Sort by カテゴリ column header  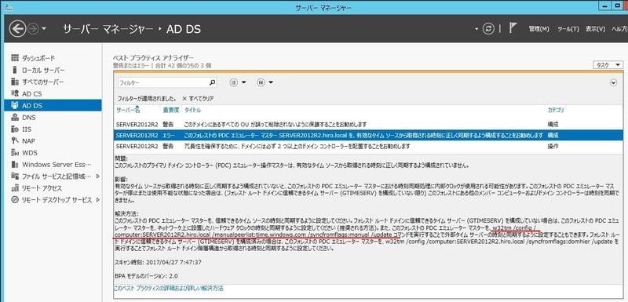click(x=556, y=110)
